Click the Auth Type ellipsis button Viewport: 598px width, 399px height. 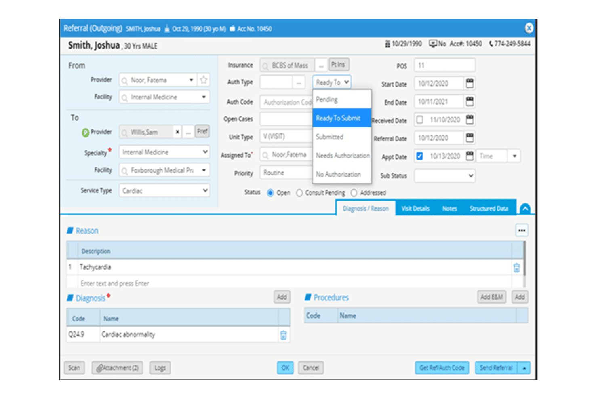coord(298,82)
